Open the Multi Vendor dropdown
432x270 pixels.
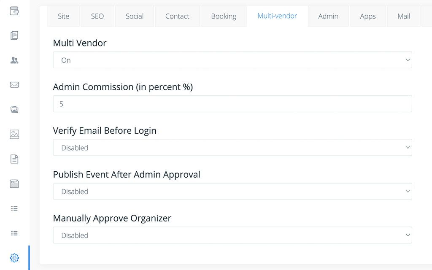[232, 60]
